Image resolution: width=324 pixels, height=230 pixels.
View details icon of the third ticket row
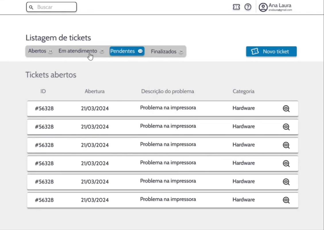pos(286,145)
